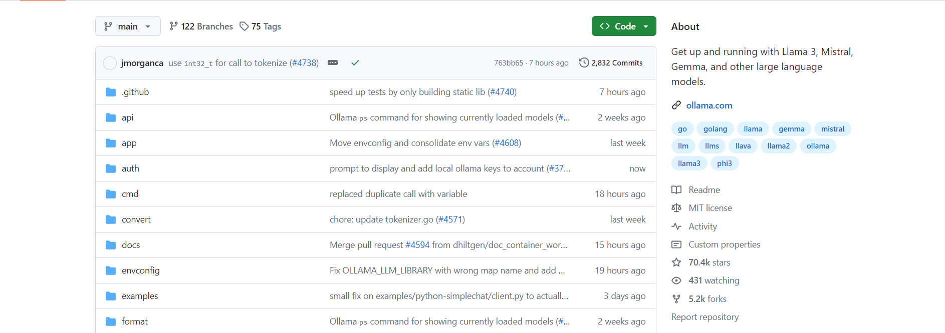Open the green Code dropdown button

coord(623,26)
